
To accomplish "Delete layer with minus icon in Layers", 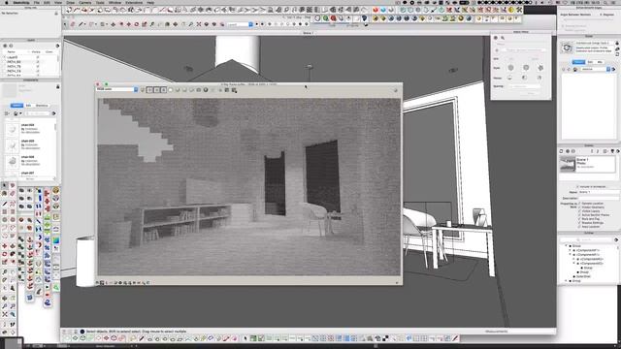I will (11, 46).
